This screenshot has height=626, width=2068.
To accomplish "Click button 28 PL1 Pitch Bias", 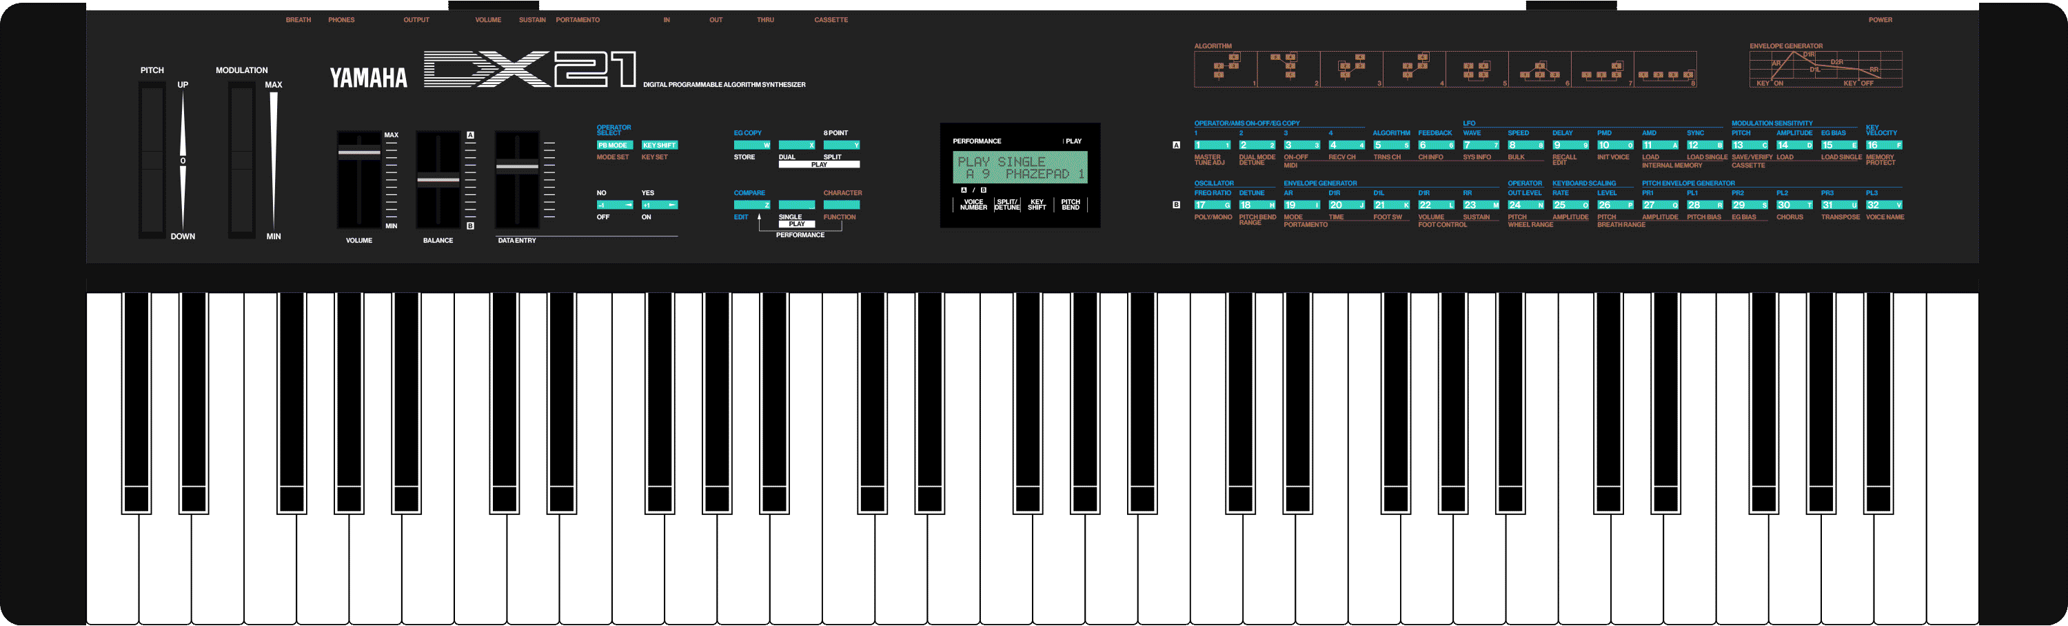I will coord(1706,205).
